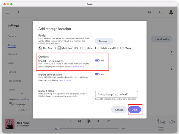
Task: Select the dylancaudill folder breadcrumb
Action: (107, 48)
